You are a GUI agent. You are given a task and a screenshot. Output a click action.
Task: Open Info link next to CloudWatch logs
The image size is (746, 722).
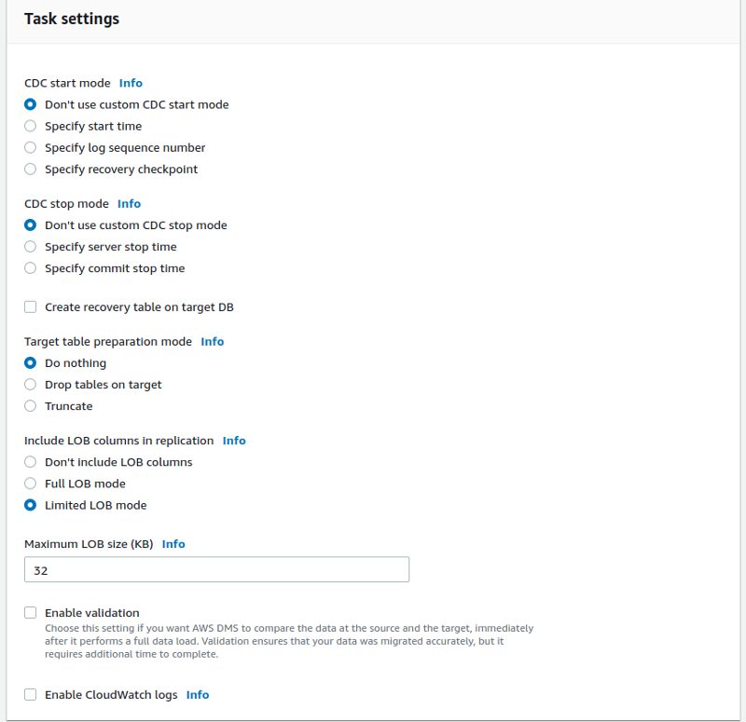coord(198,694)
